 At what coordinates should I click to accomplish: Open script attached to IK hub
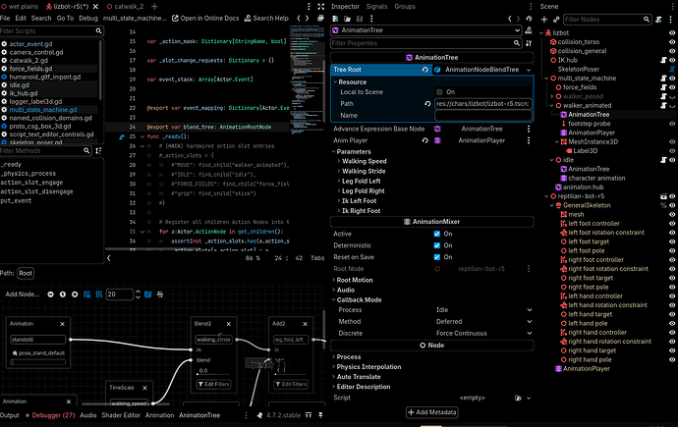[x=663, y=60]
